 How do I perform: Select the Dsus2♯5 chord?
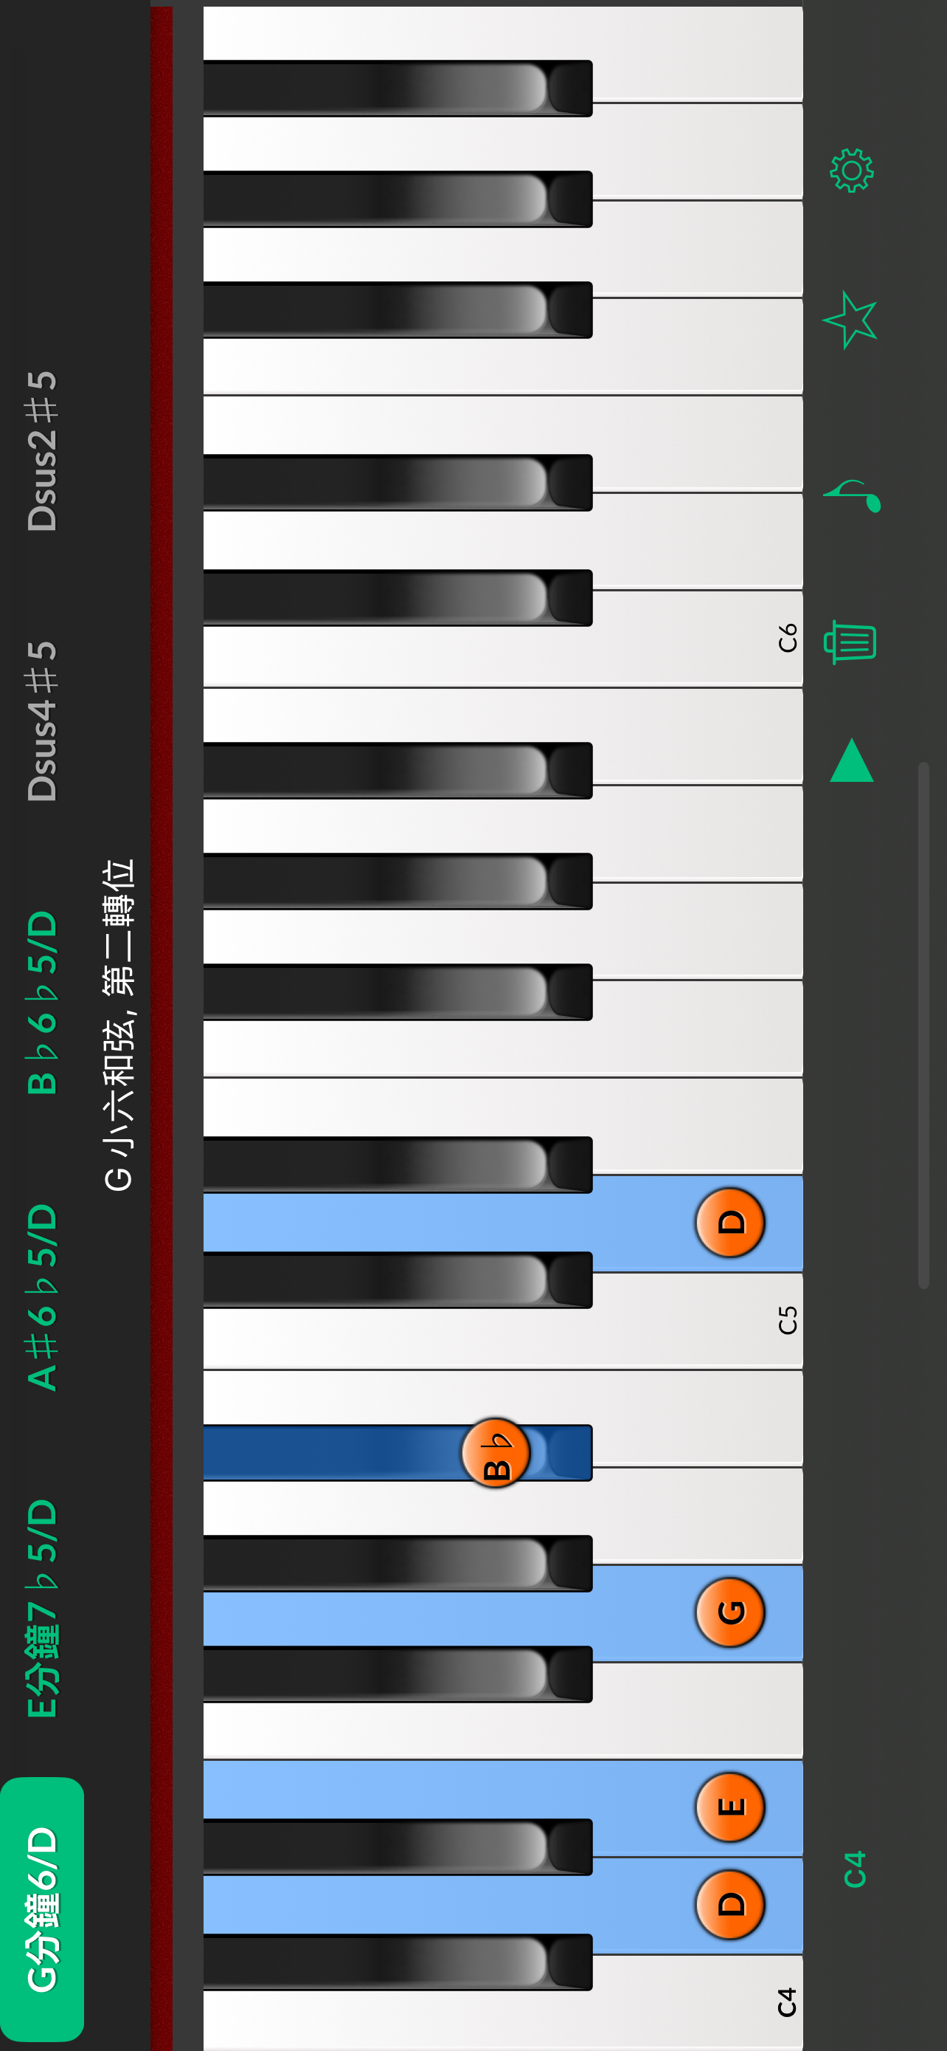(x=42, y=451)
